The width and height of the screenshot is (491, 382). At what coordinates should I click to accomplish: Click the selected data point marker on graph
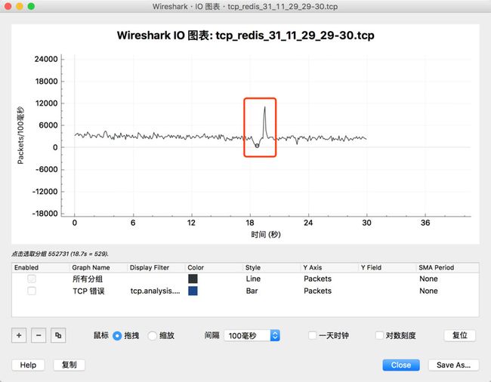coord(257,146)
